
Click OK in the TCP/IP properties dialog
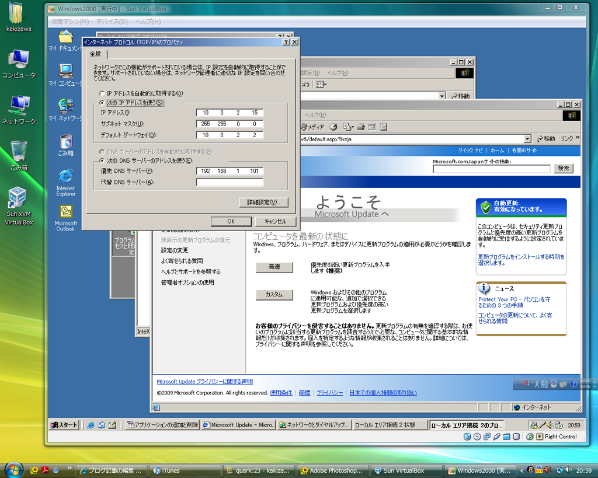(231, 221)
